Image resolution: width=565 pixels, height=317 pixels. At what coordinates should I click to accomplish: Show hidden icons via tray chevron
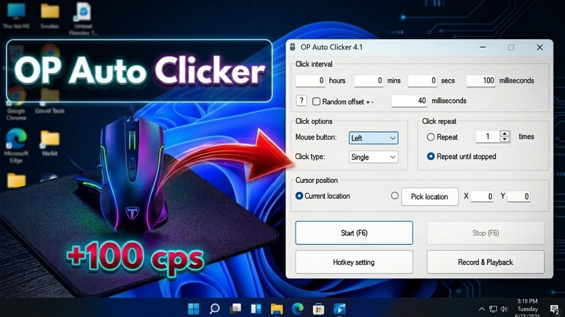pyautogui.click(x=482, y=309)
